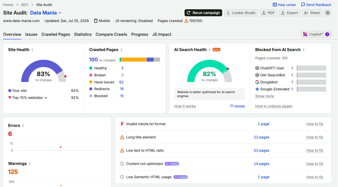
Task: Click the Blocked from AI Search info icon
Action: (304, 50)
